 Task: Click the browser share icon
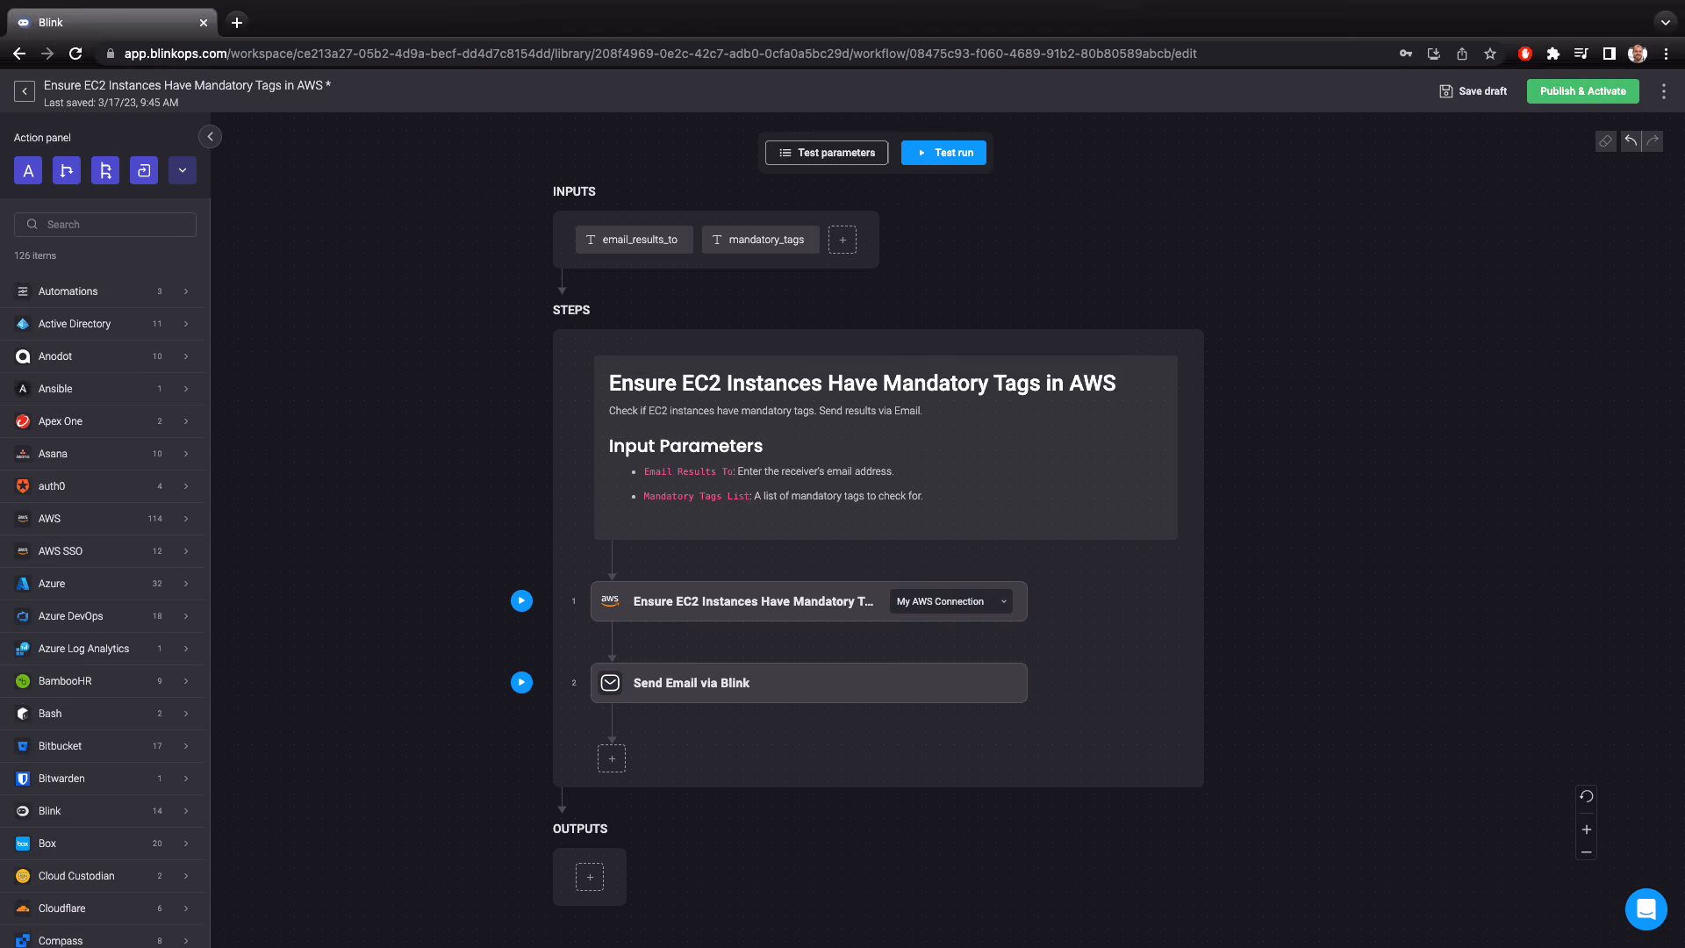[1462, 54]
